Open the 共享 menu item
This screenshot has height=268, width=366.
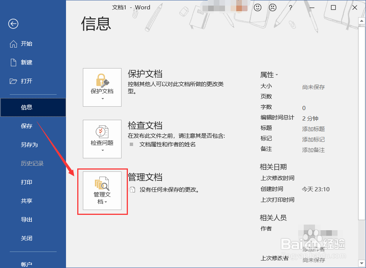click(26, 201)
